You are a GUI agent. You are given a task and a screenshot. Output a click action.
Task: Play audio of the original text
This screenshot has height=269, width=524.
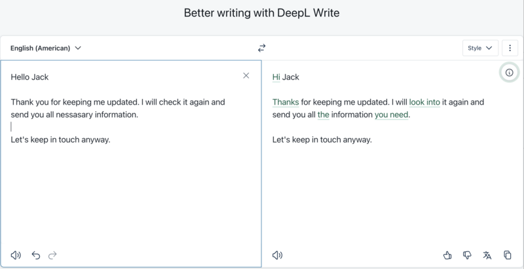tap(16, 255)
